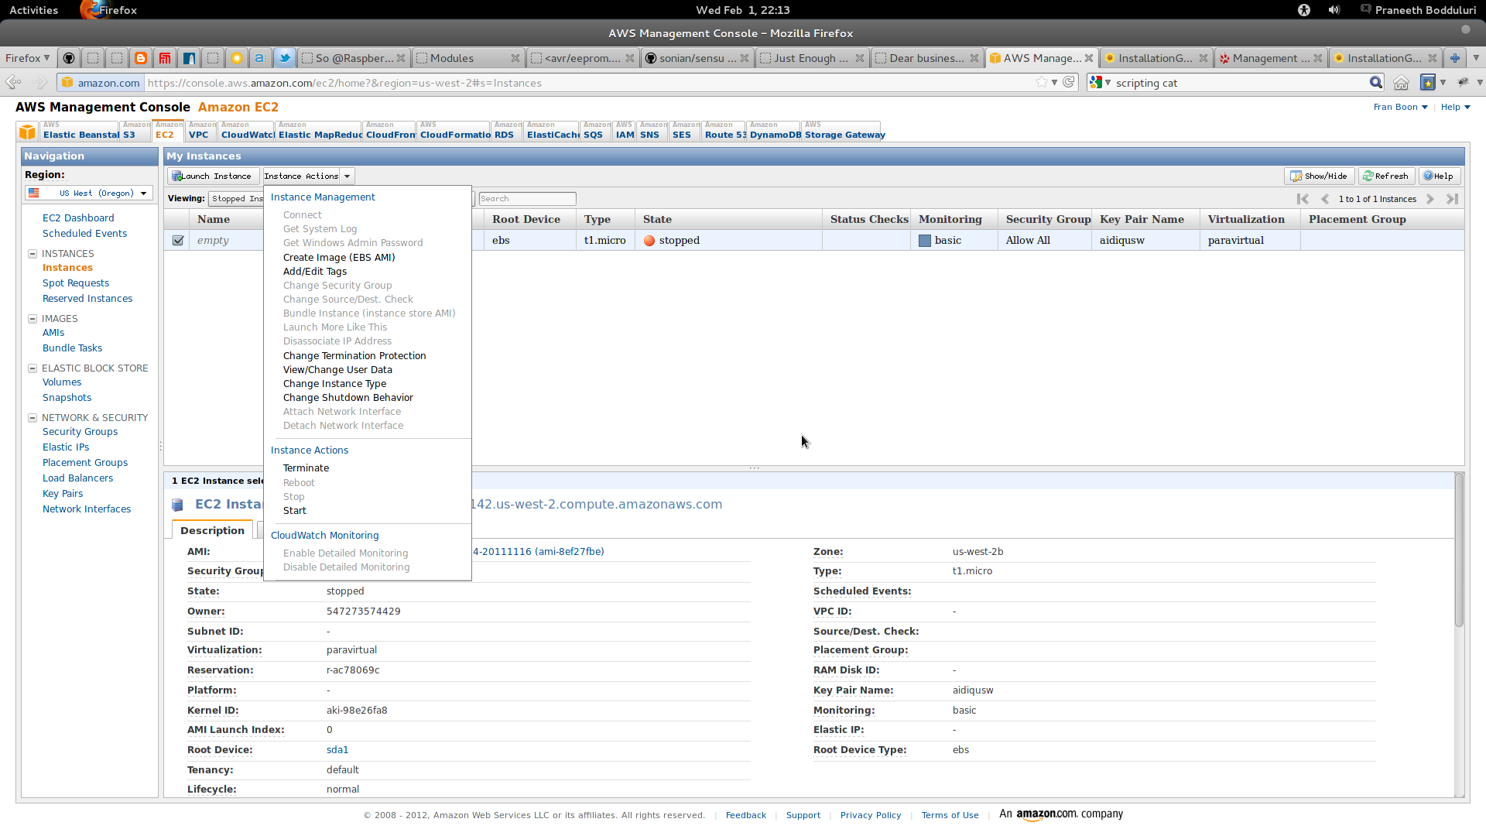The width and height of the screenshot is (1486, 836).
Task: Open the Security Groups navigation link
Action: coord(80,432)
